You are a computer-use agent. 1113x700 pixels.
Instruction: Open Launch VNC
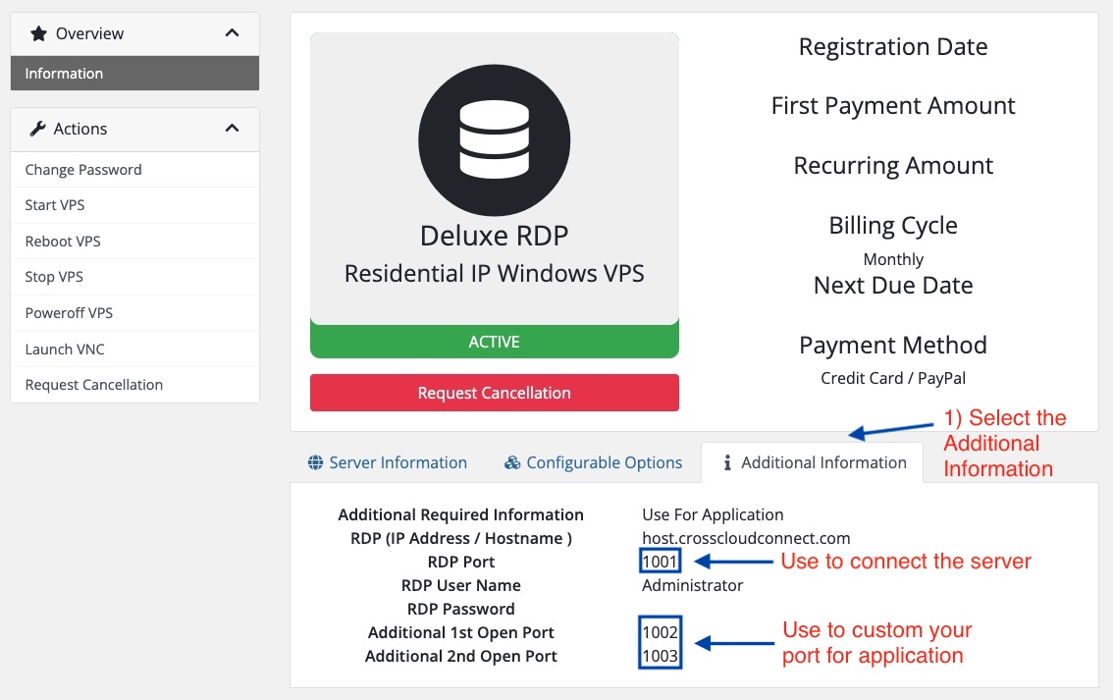pos(65,349)
